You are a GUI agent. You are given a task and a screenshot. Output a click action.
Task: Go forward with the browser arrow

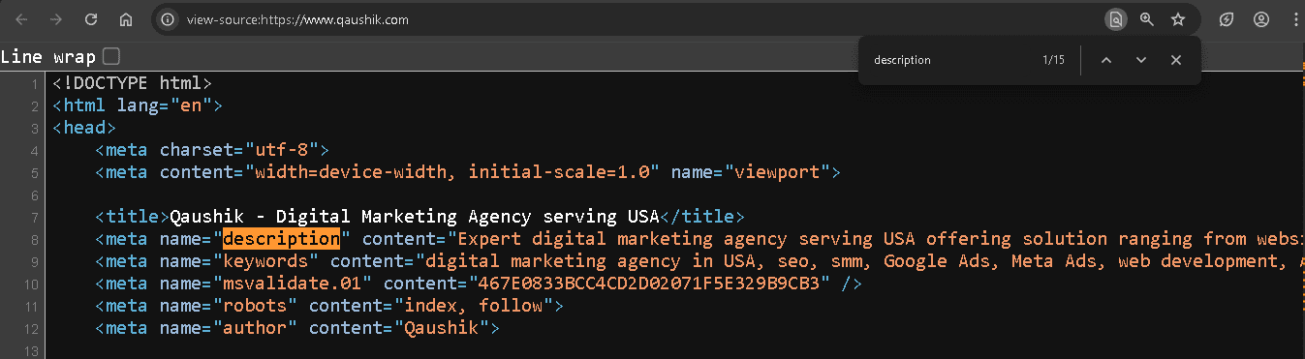click(x=56, y=19)
